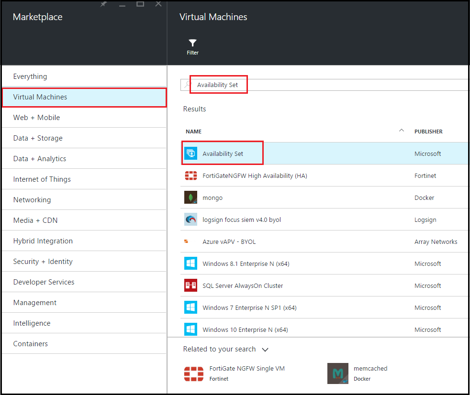Select the mongo result name
Image resolution: width=470 pixels, height=395 pixels.
pyautogui.click(x=213, y=198)
